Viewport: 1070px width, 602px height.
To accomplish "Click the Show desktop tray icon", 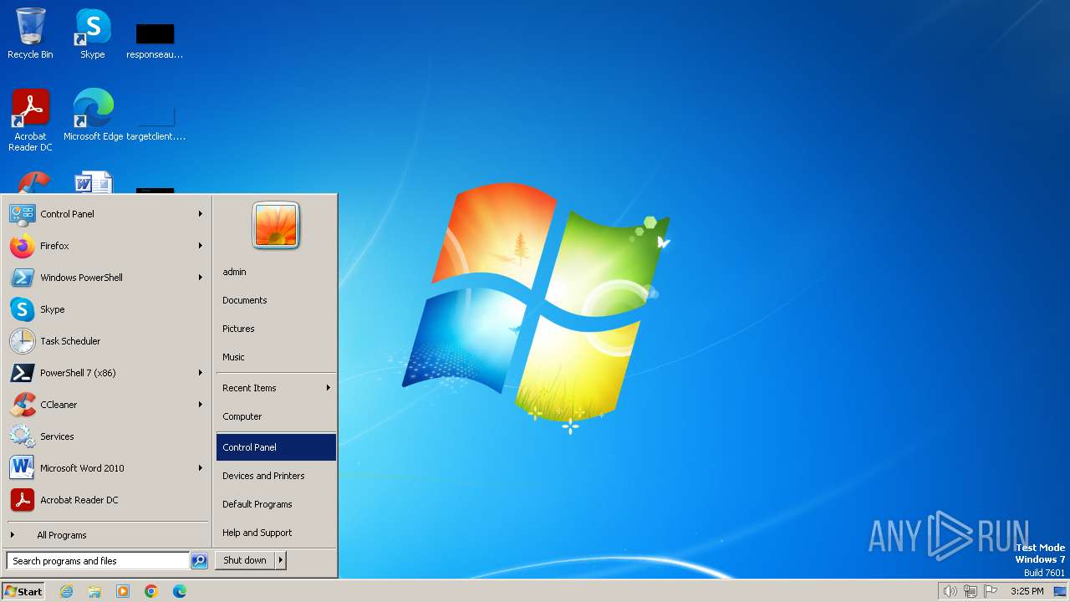I will point(1060,591).
